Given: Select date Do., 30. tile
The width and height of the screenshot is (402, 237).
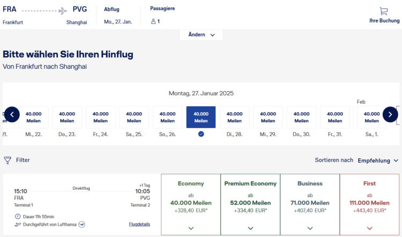Looking at the screenshot, I should point(301,117).
